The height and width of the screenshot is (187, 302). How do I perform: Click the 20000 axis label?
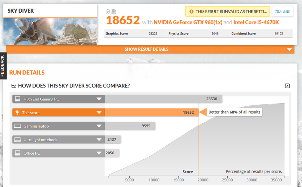click(x=203, y=180)
